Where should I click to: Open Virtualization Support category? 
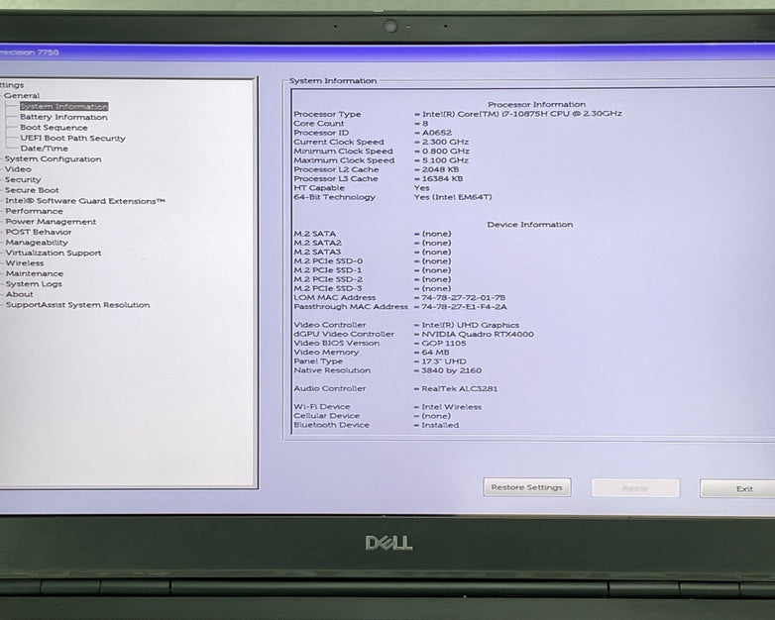point(54,253)
